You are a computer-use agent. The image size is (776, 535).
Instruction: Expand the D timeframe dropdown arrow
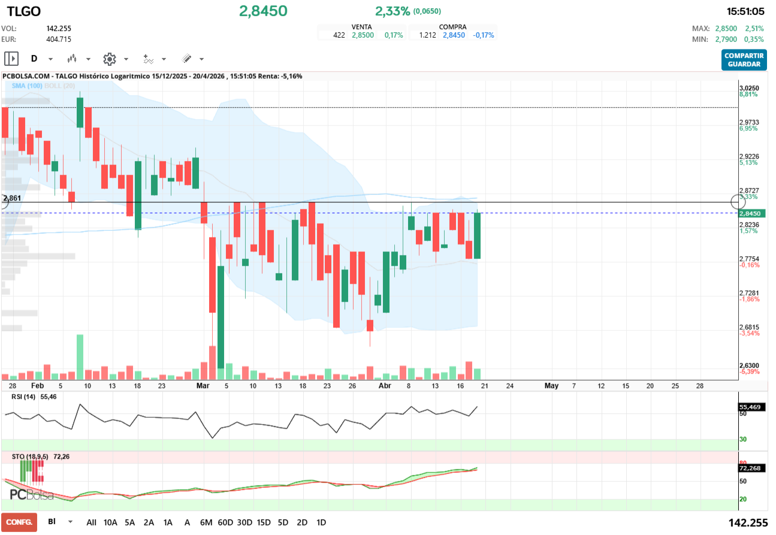pyautogui.click(x=50, y=59)
